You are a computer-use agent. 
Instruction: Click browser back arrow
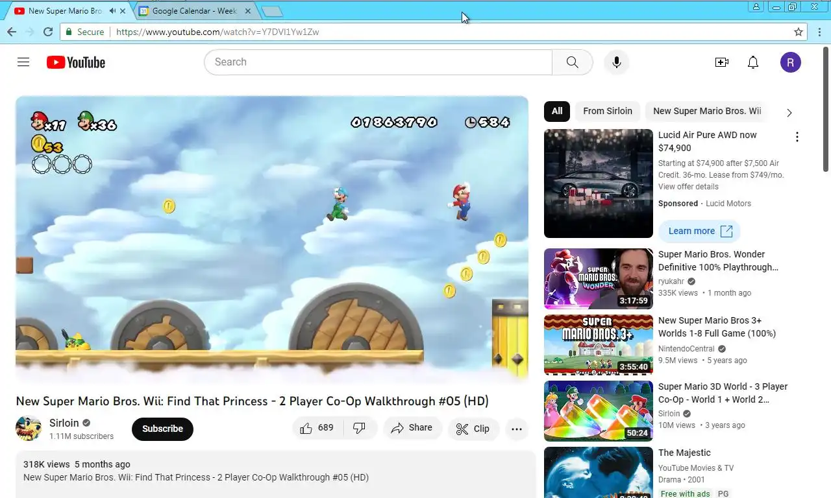point(12,32)
